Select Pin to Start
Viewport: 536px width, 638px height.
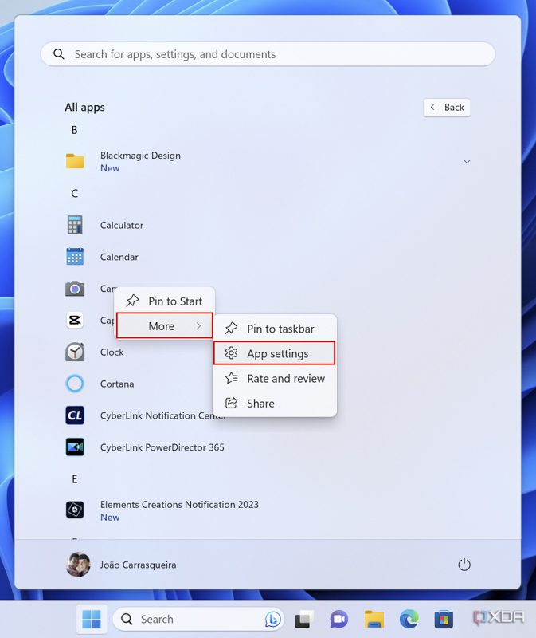click(x=165, y=301)
